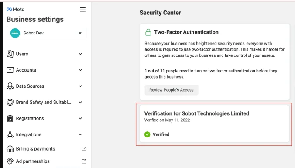Click the Users sidebar icon
The width and height of the screenshot is (295, 168).
click(x=10, y=54)
